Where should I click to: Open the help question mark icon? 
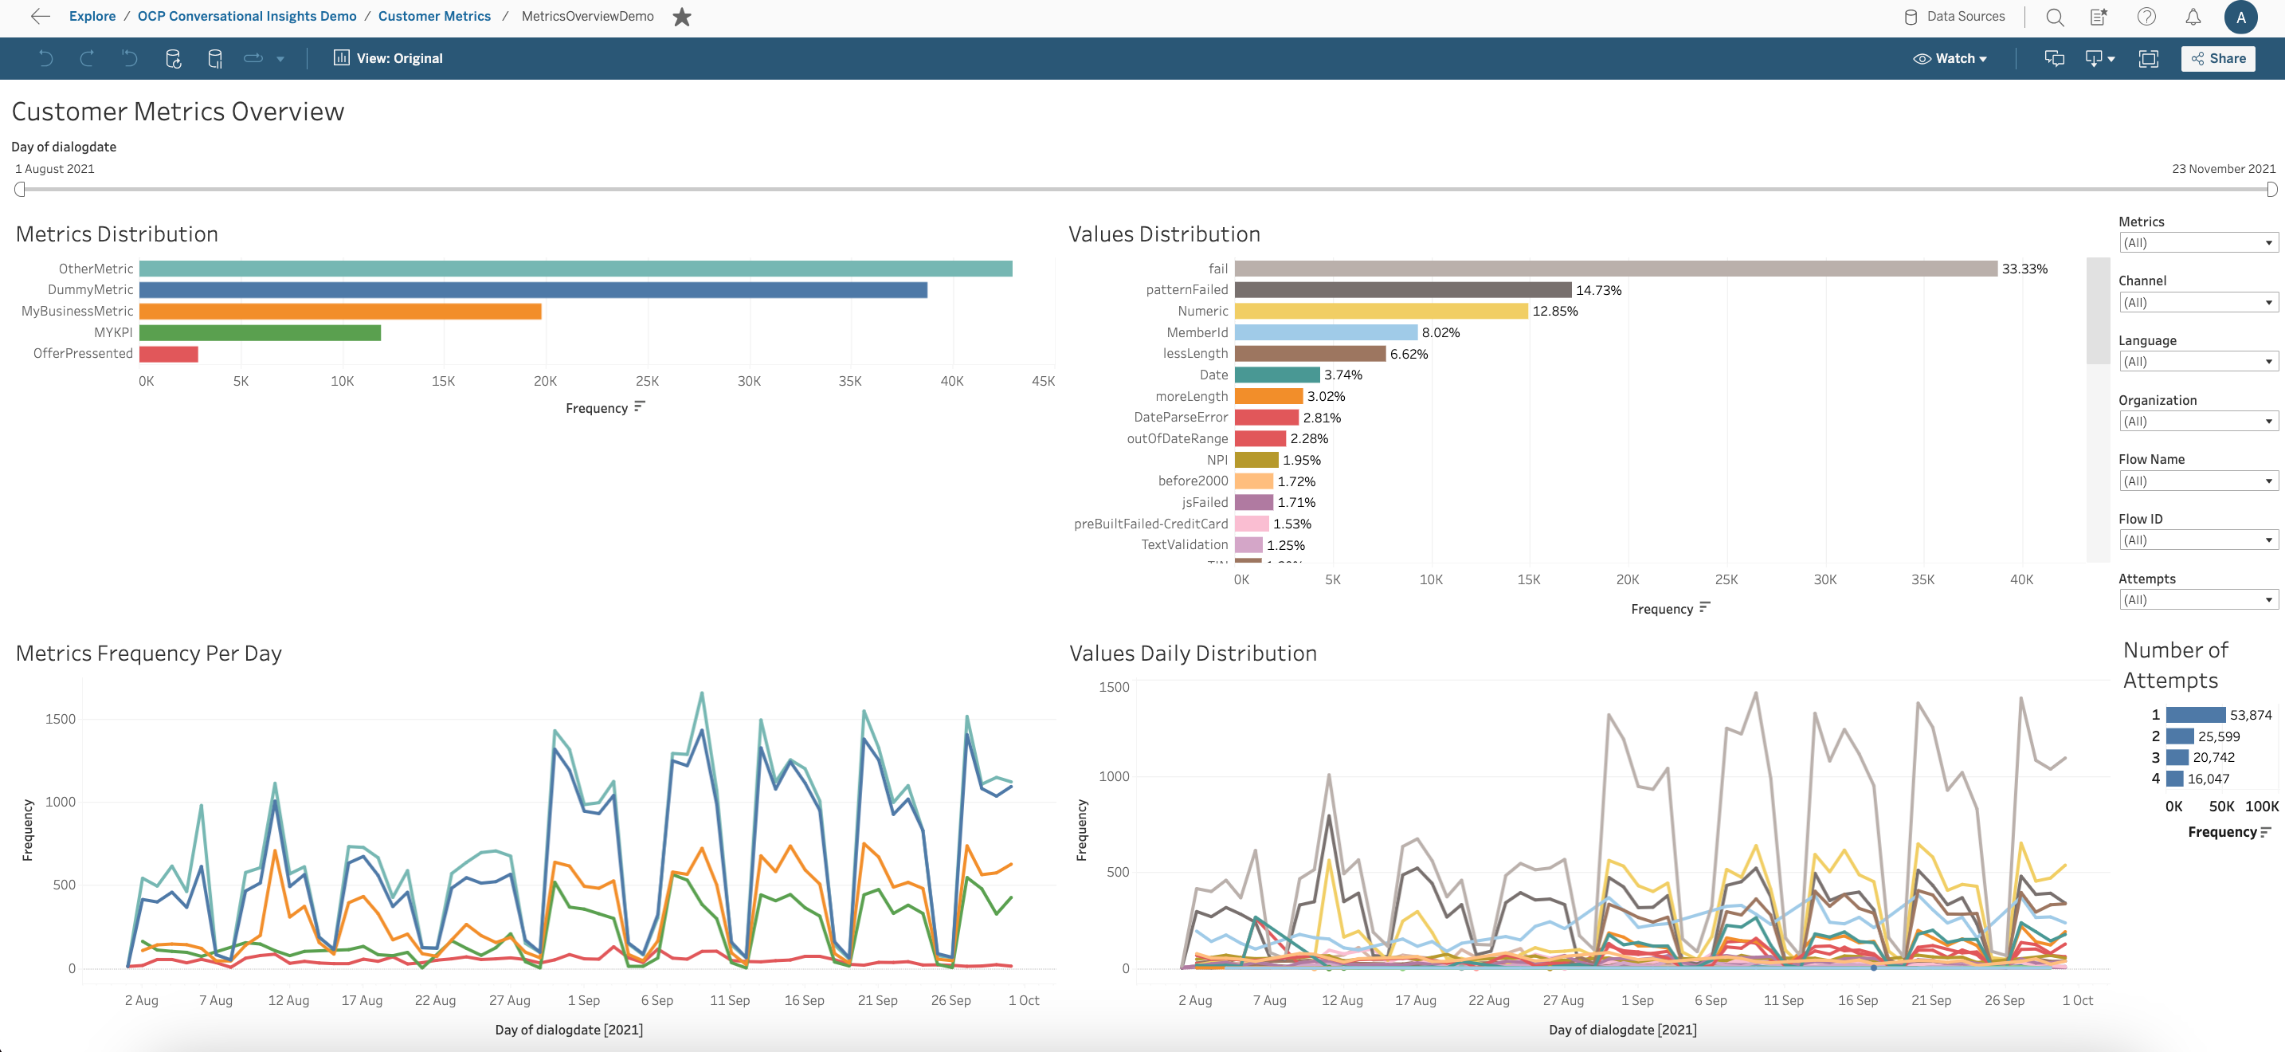tap(2146, 17)
